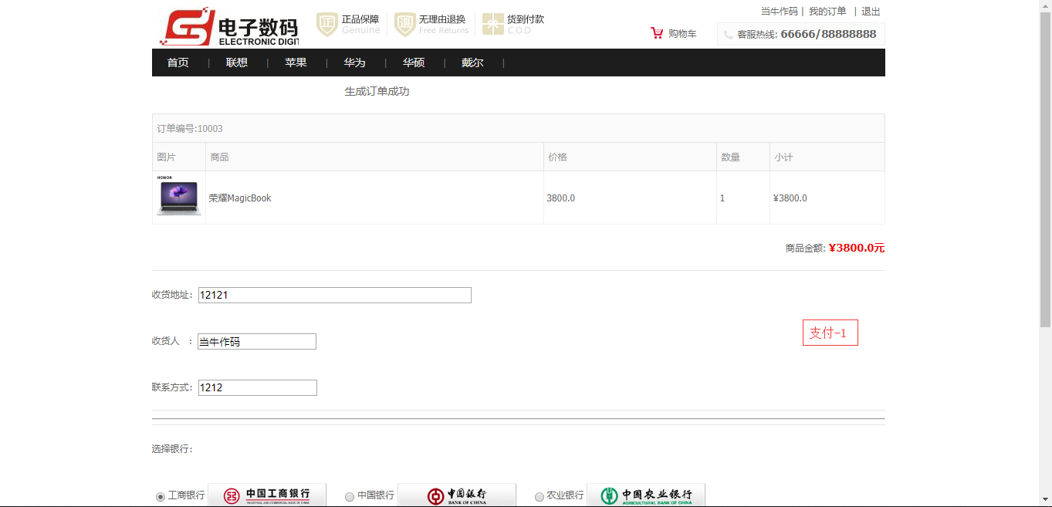This screenshot has width=1052, height=507.
Task: Click the 中国银行 bank logo
Action: 457,495
